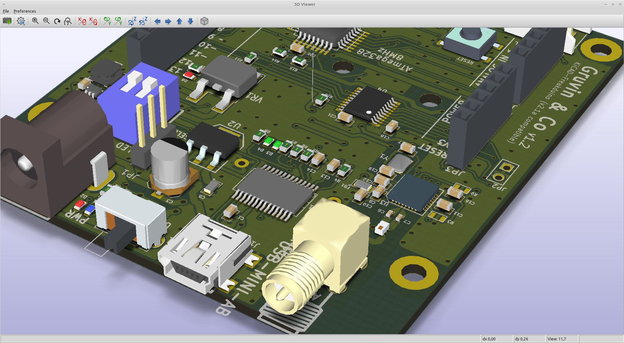Rotate Z counterclockwise using second blue icon
The height and width of the screenshot is (343, 624).
(x=143, y=21)
